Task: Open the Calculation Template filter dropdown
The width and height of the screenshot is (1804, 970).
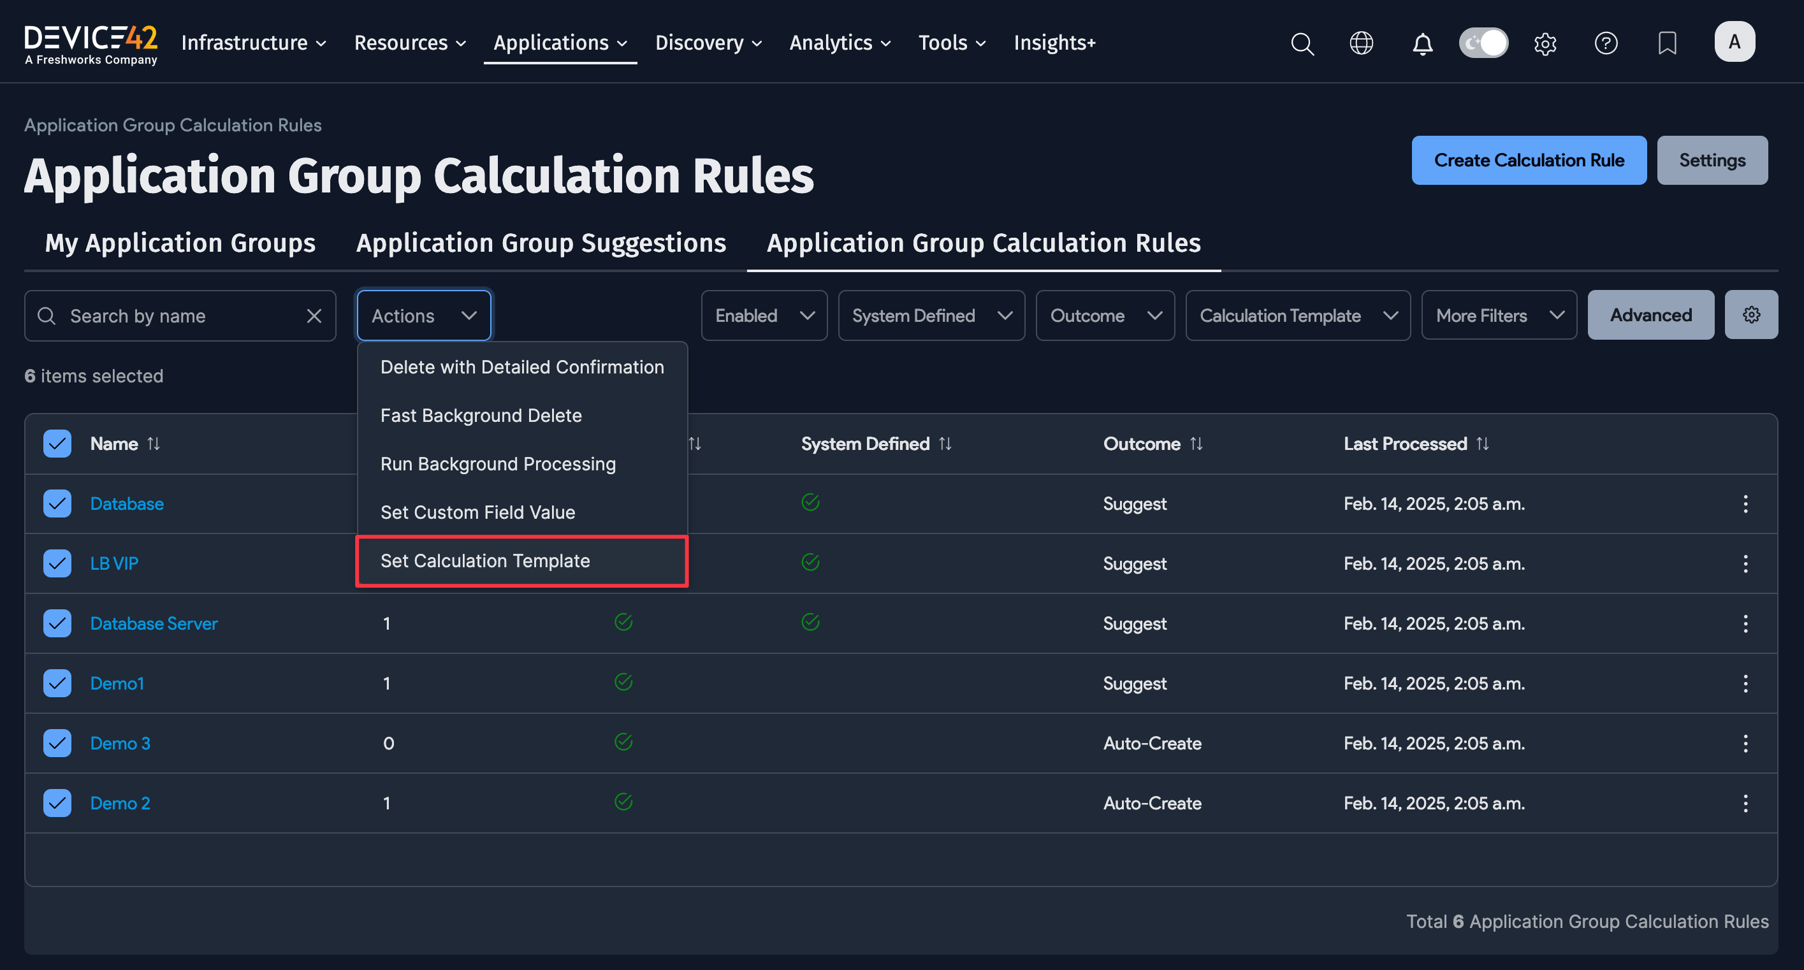Action: pos(1297,315)
